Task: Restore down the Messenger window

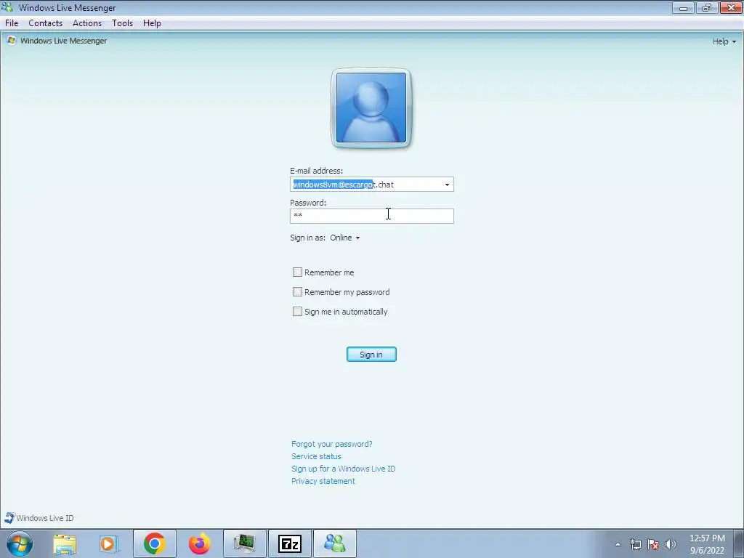Action: [707, 7]
